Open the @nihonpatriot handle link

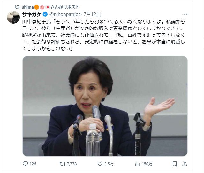[65, 14]
